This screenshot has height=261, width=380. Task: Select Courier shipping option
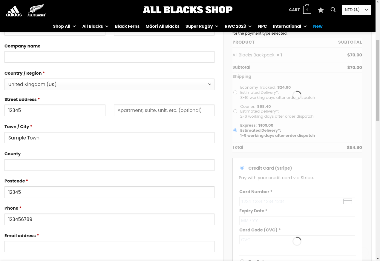coord(235,111)
